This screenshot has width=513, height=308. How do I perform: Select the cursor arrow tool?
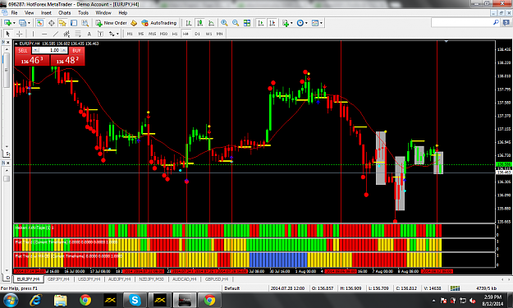click(8, 34)
